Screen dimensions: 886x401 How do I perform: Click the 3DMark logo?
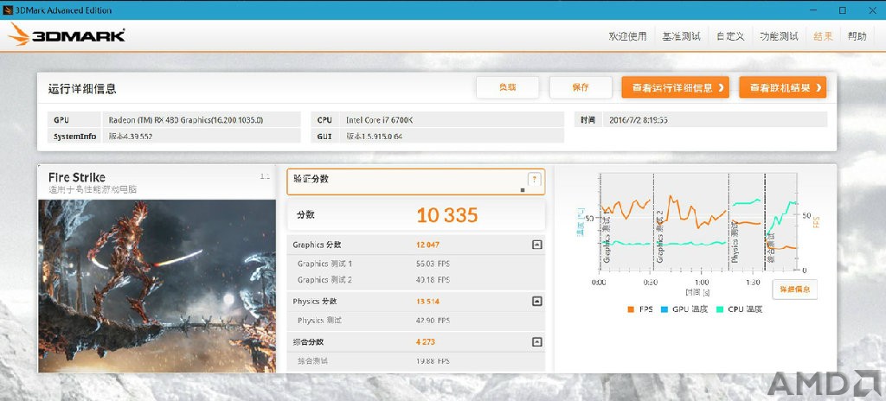66,35
